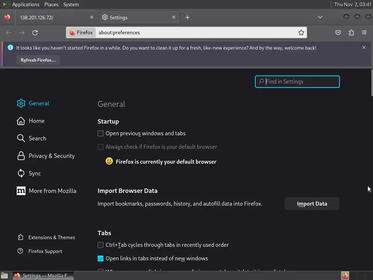The image size is (373, 280).
Task: Open the Extensions & Themes link
Action: pos(51,237)
